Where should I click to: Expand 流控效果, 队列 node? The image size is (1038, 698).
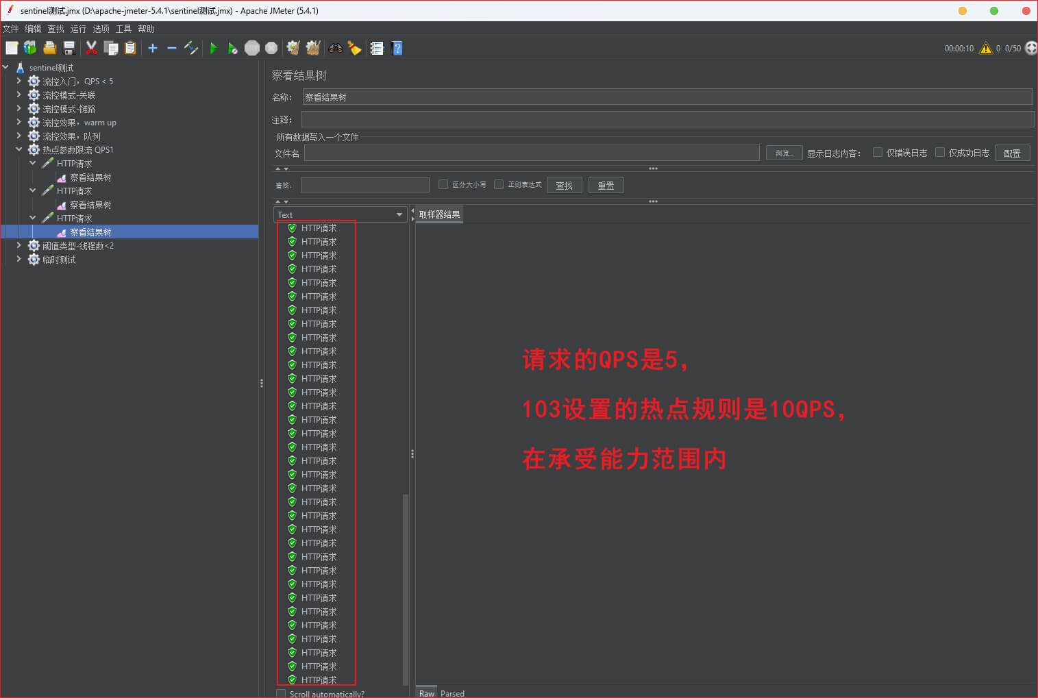coord(19,136)
